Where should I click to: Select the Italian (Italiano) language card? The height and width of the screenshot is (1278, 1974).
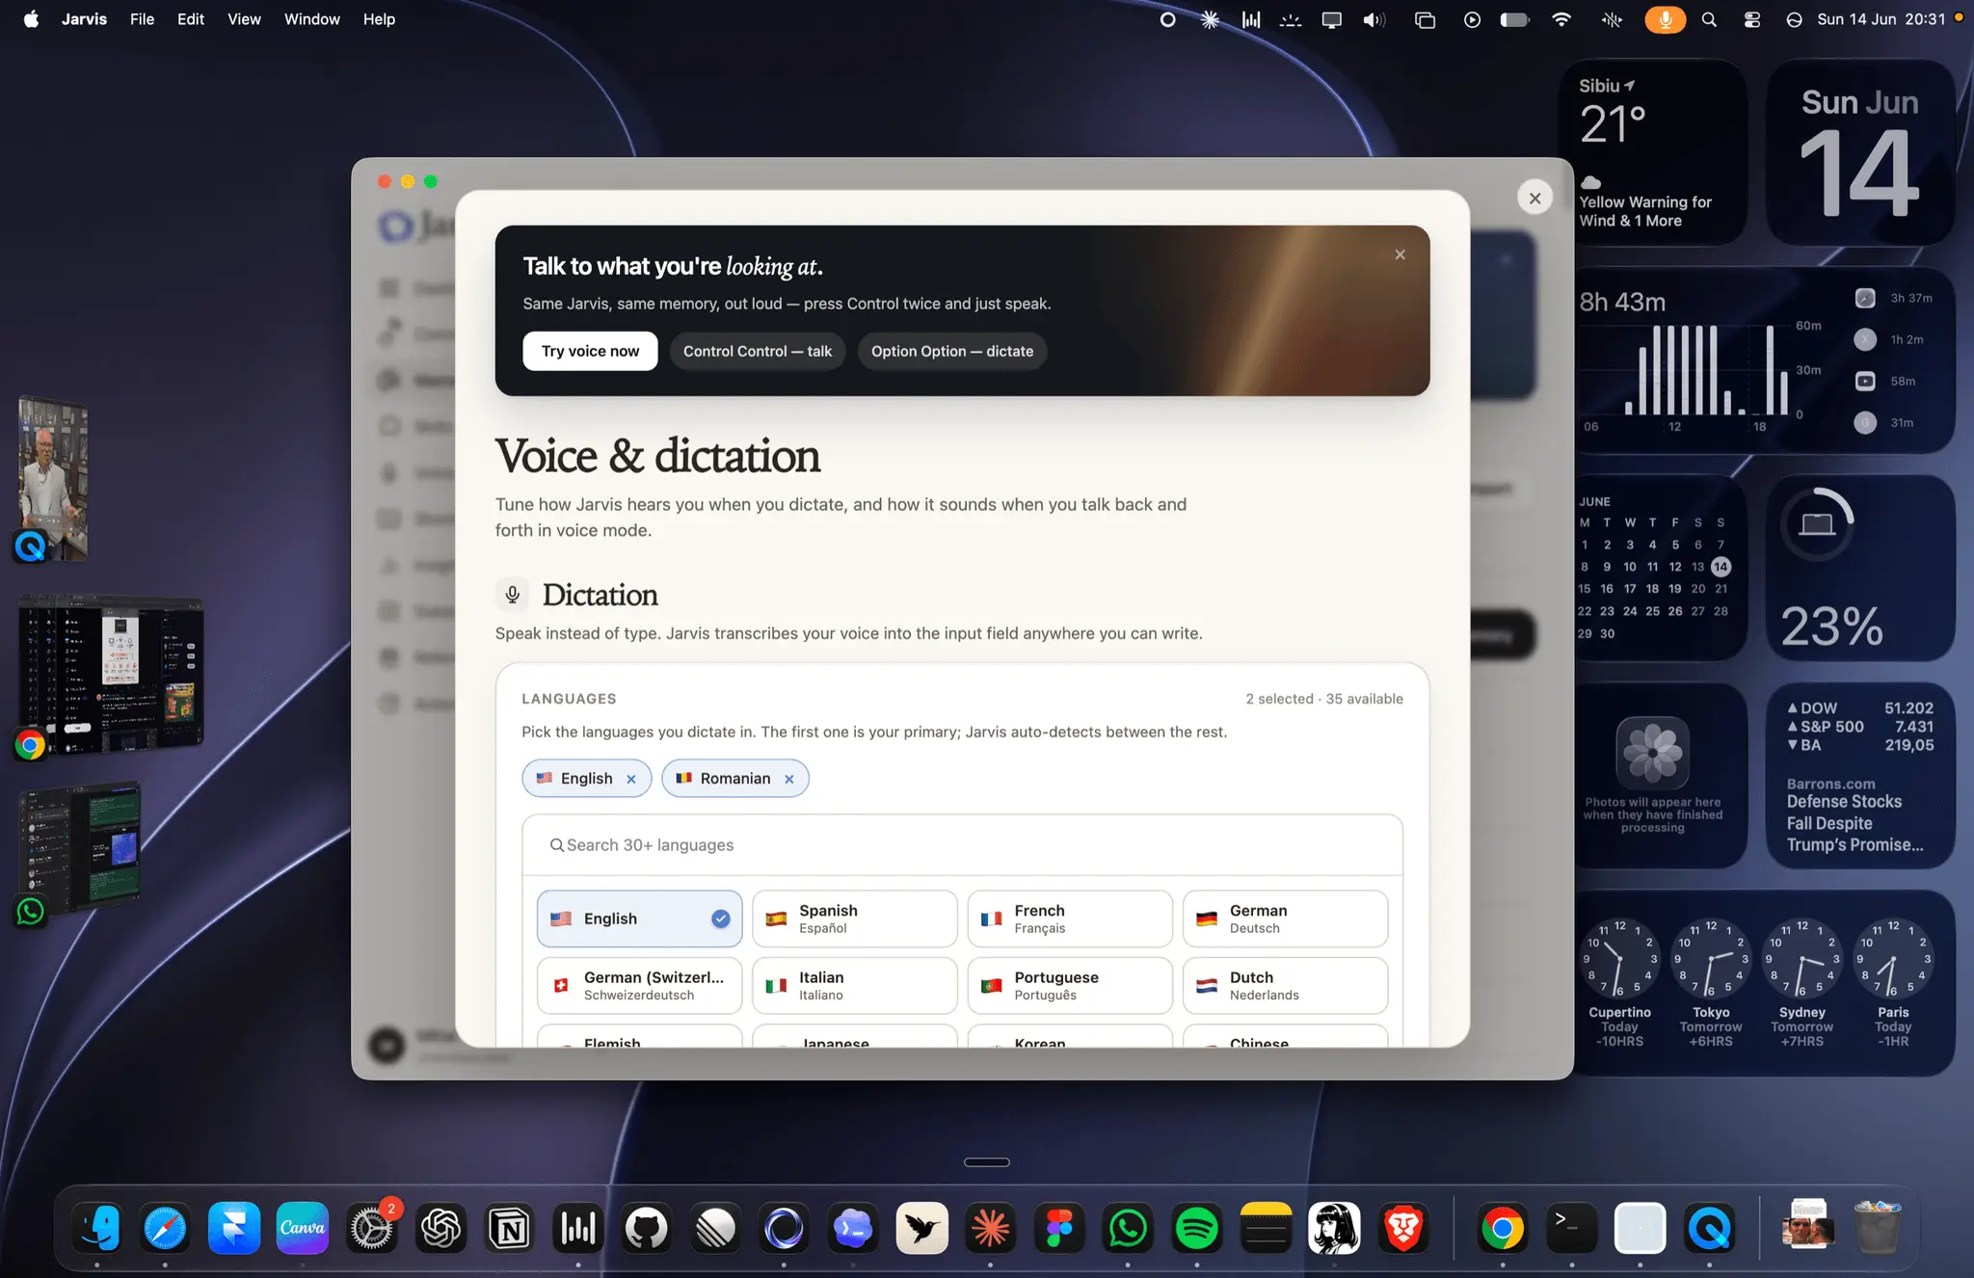[x=855, y=985]
